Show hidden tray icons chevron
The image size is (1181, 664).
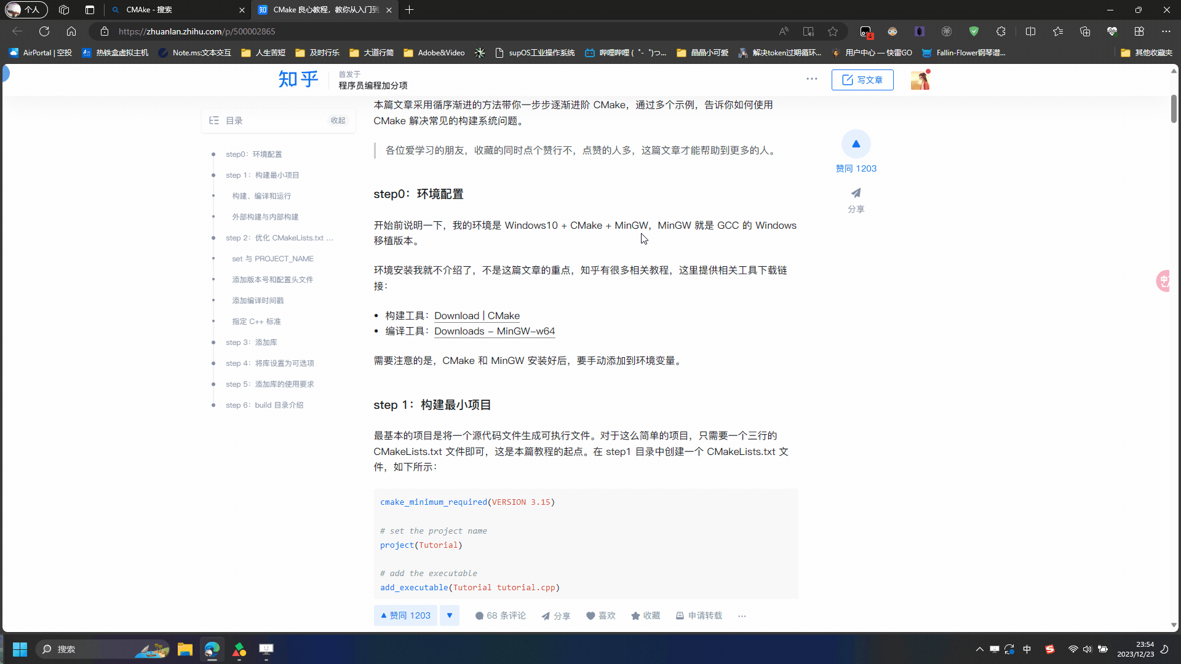tap(979, 649)
